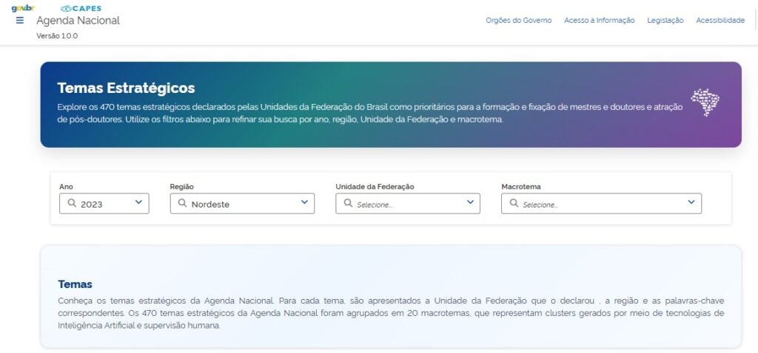Open the hamburger menu icon

pos(20,21)
